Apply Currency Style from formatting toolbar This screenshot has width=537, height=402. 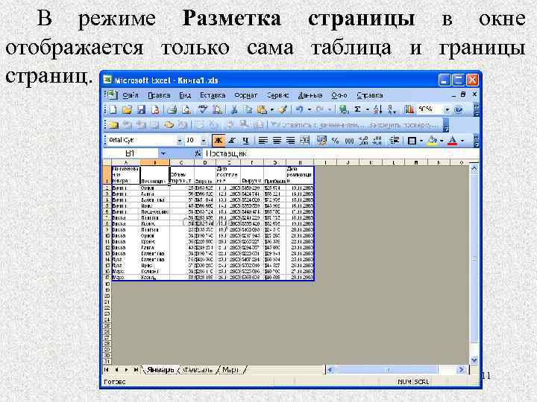(321, 141)
